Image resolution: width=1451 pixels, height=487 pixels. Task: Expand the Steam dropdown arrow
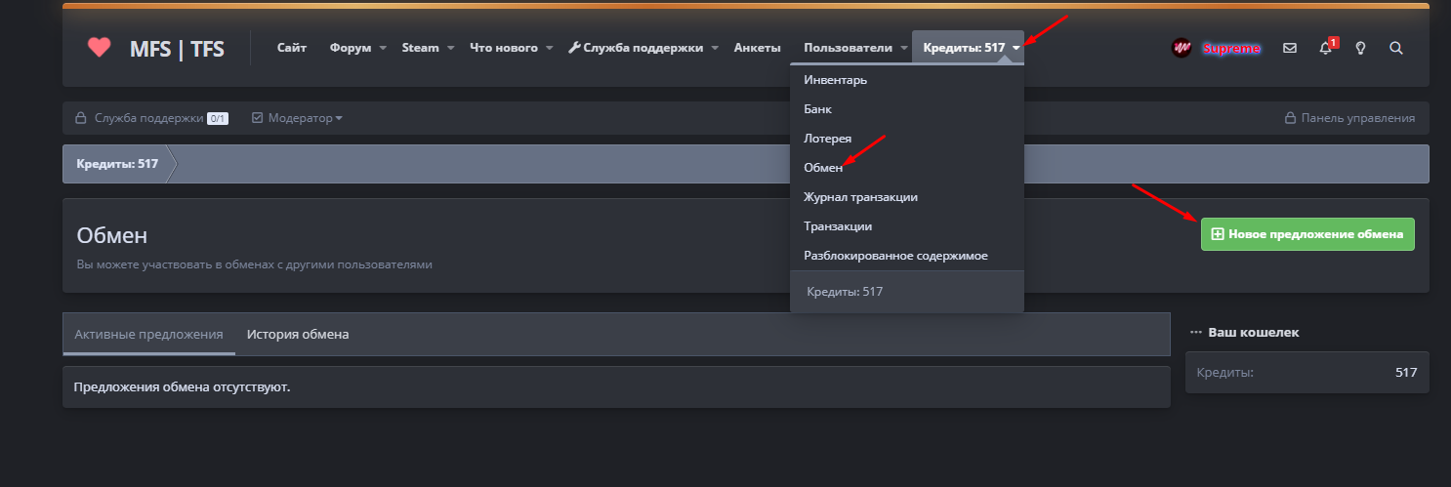click(x=451, y=48)
